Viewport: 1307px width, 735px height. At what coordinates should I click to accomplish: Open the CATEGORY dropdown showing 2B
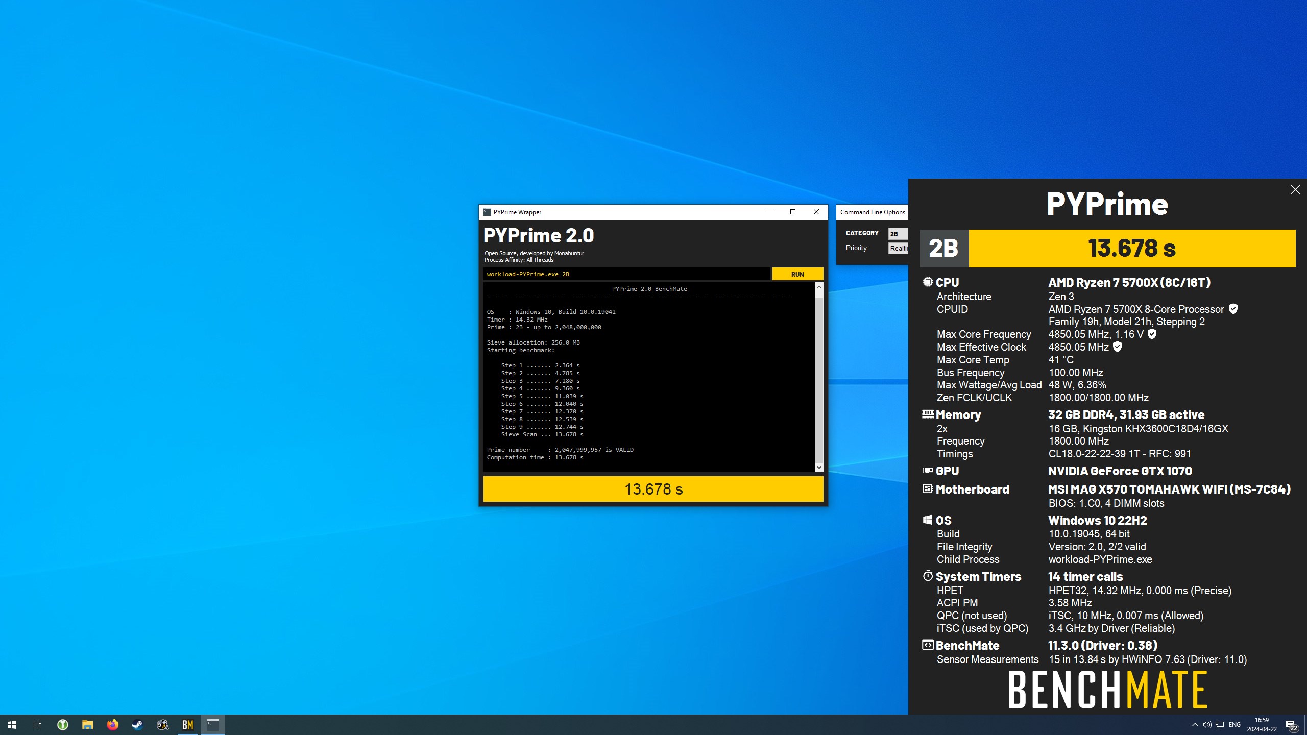898,234
